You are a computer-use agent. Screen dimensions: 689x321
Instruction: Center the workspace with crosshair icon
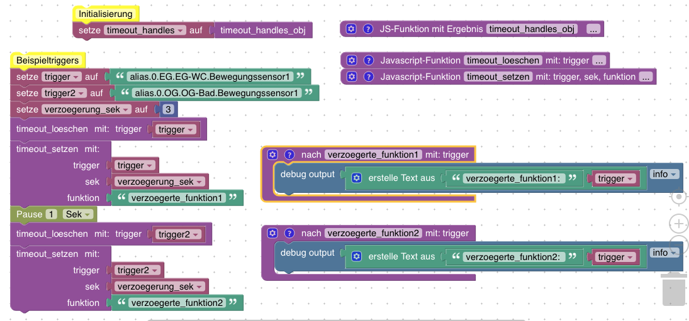click(x=678, y=197)
